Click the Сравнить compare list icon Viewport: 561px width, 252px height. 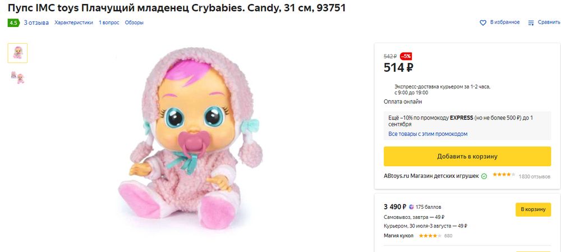531,22
